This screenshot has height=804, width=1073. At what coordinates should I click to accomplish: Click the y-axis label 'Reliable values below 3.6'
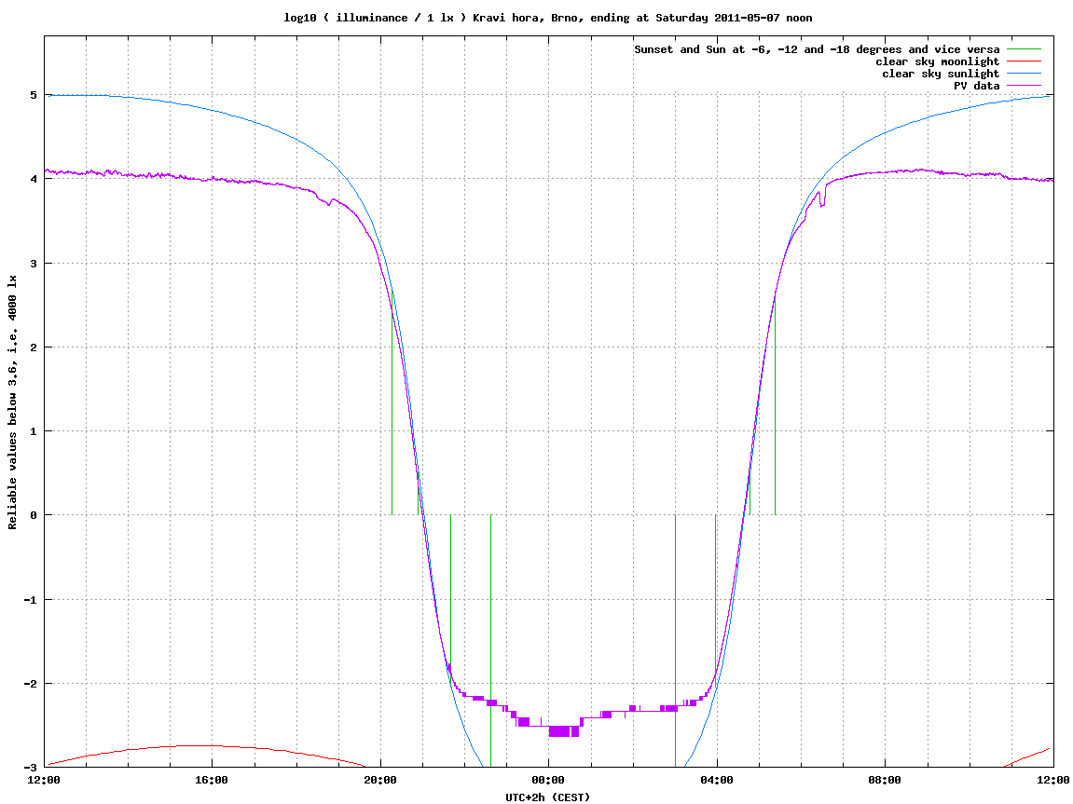coord(12,402)
